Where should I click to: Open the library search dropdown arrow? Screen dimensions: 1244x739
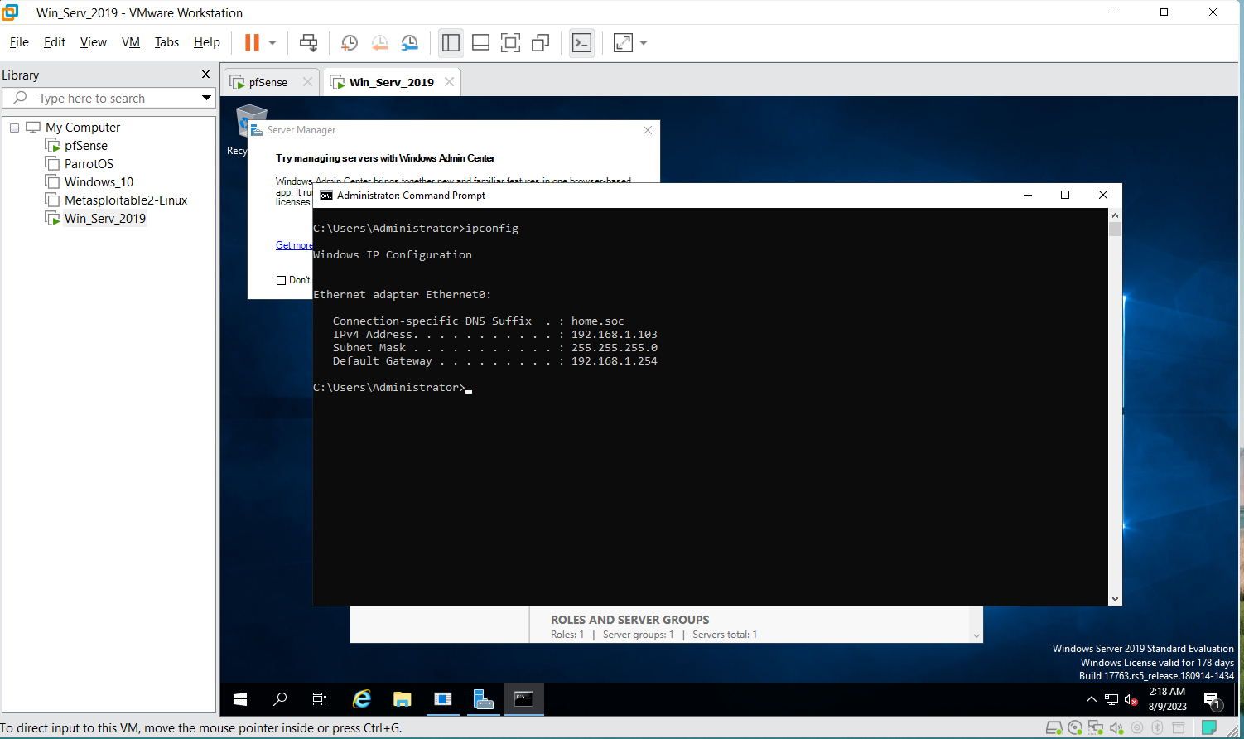pos(206,98)
